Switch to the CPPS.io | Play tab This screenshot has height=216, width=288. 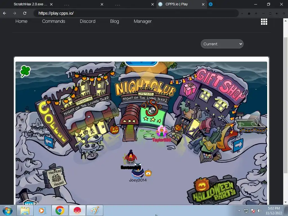177,4
